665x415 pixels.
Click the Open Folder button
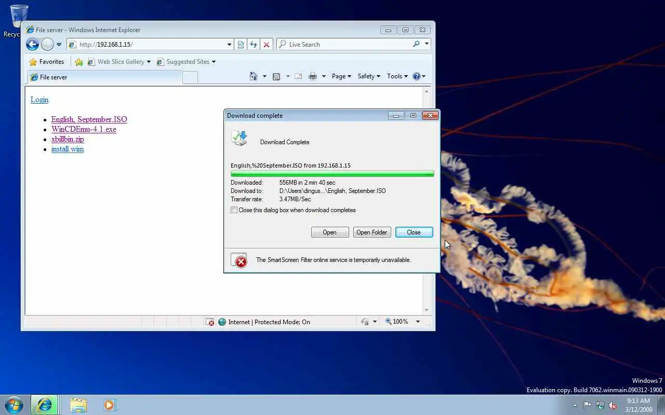tap(372, 232)
